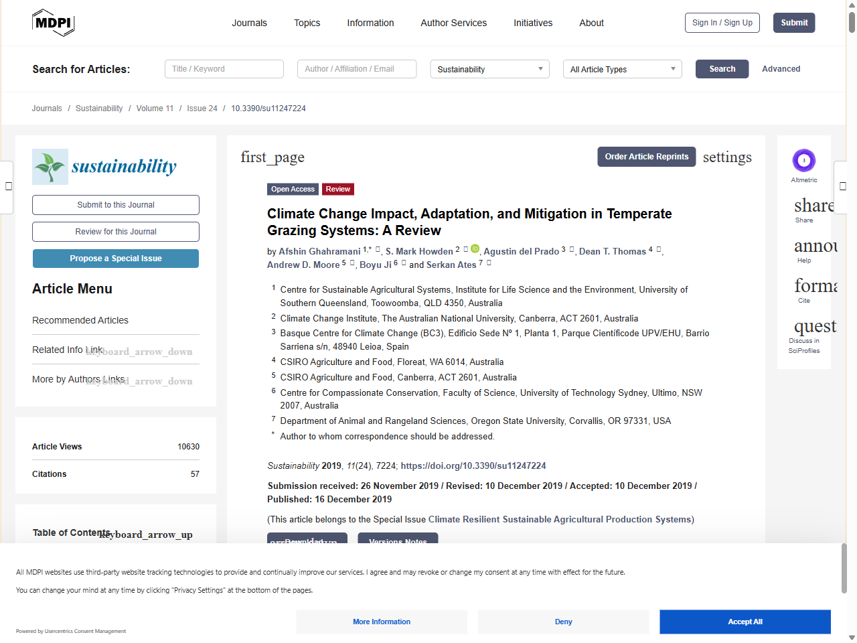Click the ORCID icon beside S. Mark Howden
Viewport: 857px width, 643px height.
click(x=475, y=248)
